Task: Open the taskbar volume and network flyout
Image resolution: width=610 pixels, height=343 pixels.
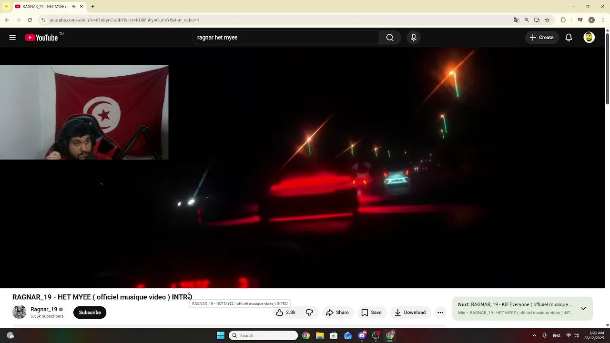Action: click(572, 335)
